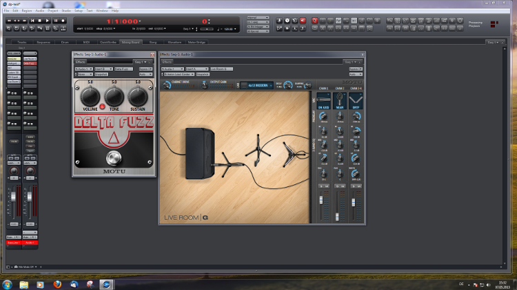Click the Delta Fuzz Tone knob
Viewport: 517px width, 290px height.
tap(114, 96)
